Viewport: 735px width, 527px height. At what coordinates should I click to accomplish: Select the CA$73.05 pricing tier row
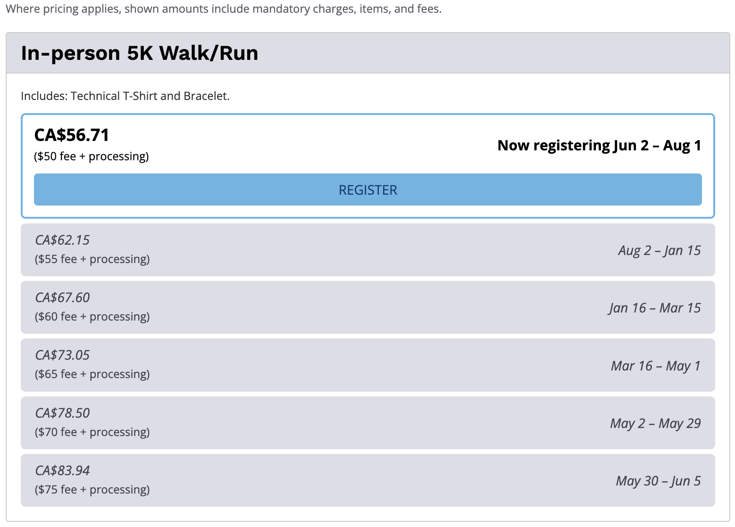pyautogui.click(x=367, y=365)
